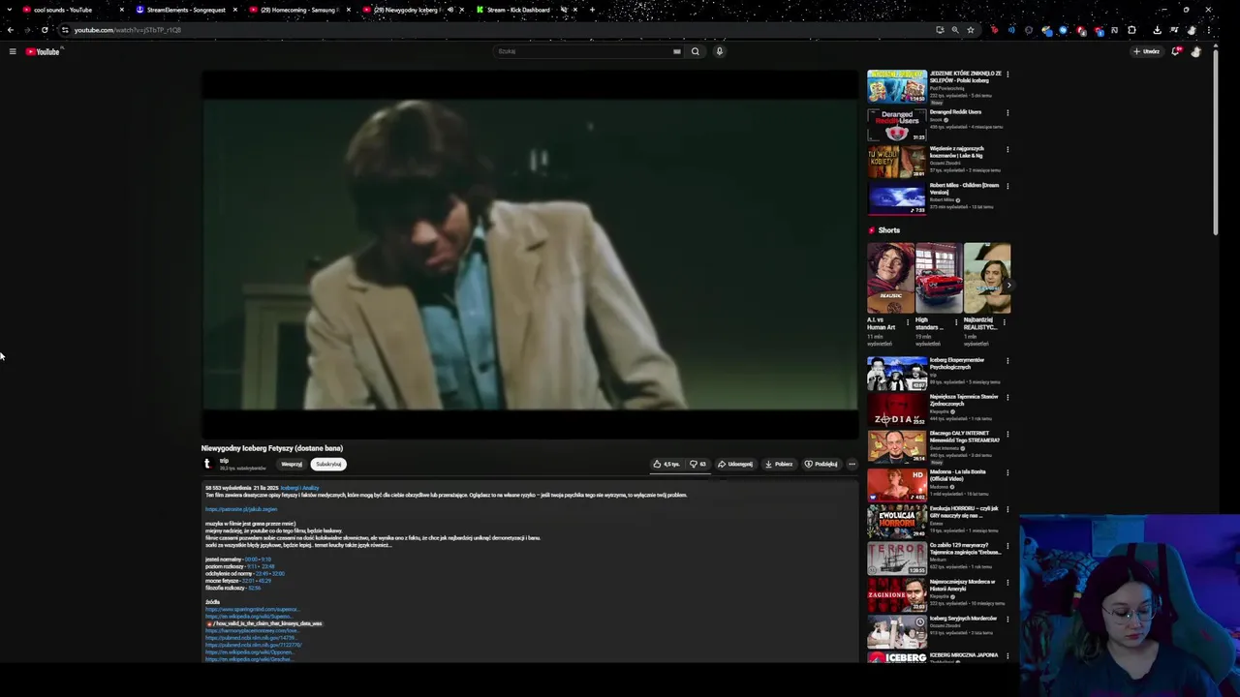The width and height of the screenshot is (1240, 697).
Task: Open the patronite.pl link in description
Action: point(241,509)
